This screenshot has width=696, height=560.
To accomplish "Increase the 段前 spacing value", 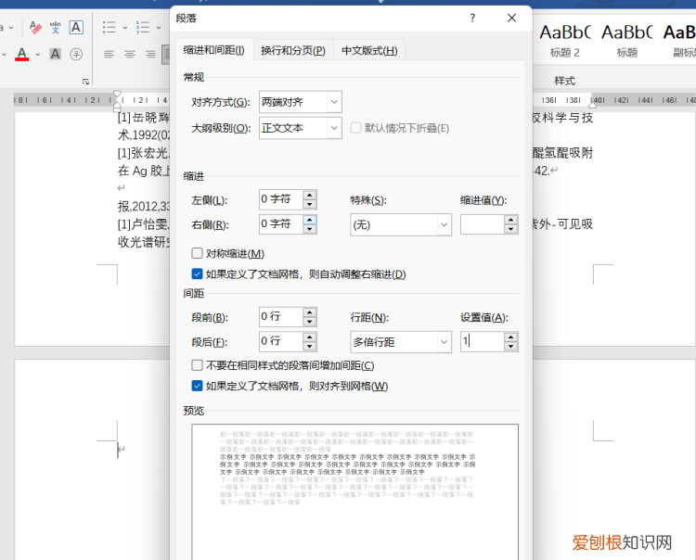I will [310, 312].
